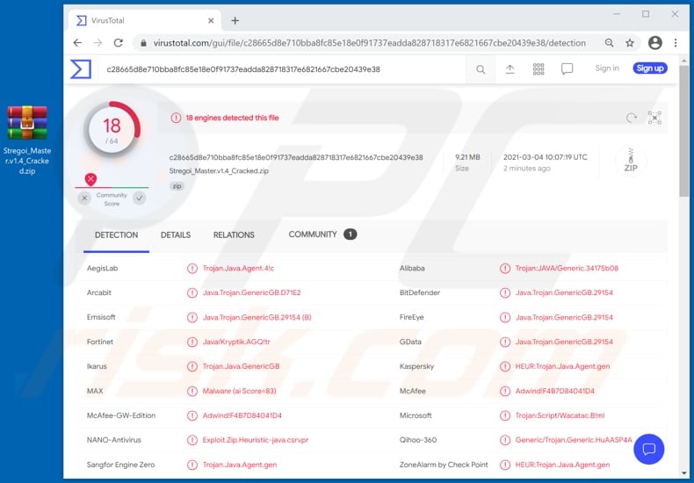
Task: Click the site padlock icon
Action: tap(143, 43)
